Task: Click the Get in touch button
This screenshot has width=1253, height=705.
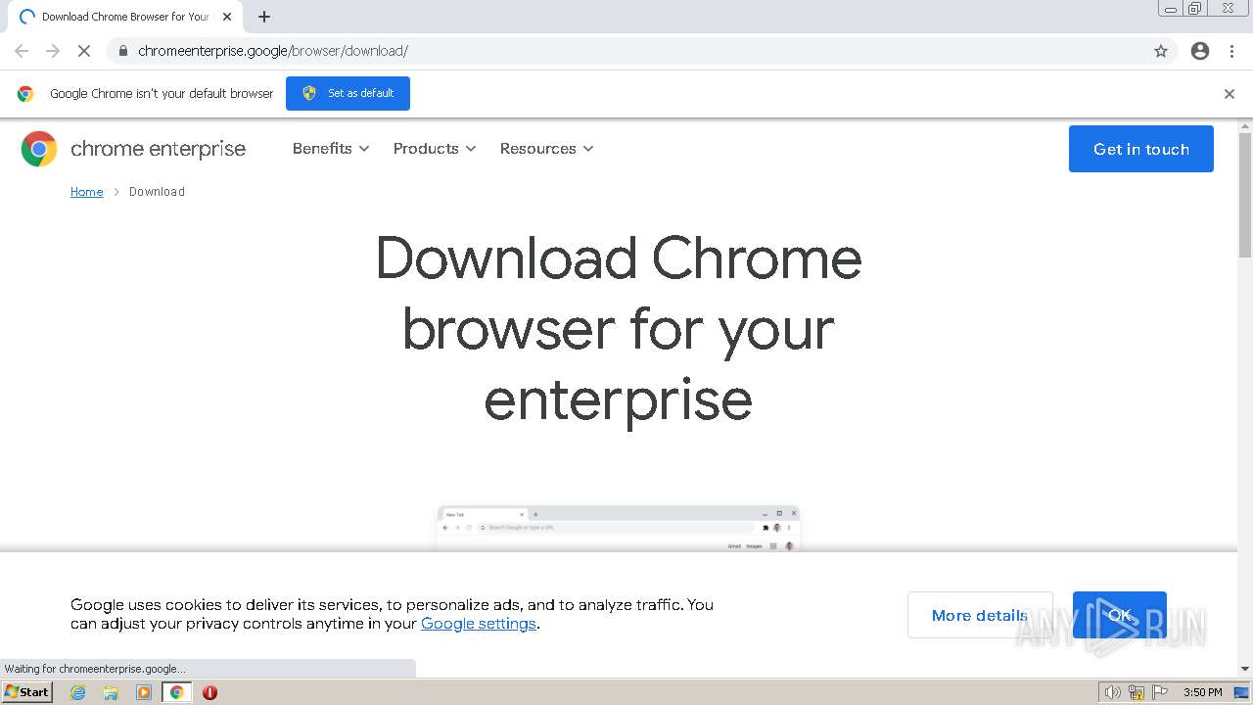Action: 1141,149
